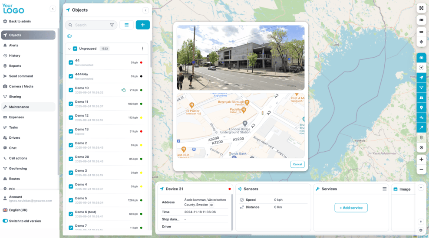Open the objects list view menu button
Viewport: 429px width, 238px height.
click(x=126, y=25)
